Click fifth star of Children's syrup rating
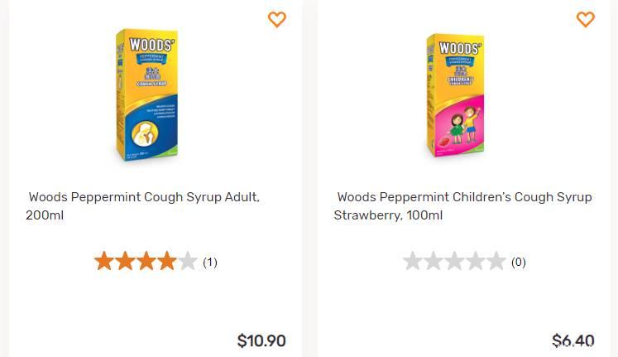 [496, 262]
